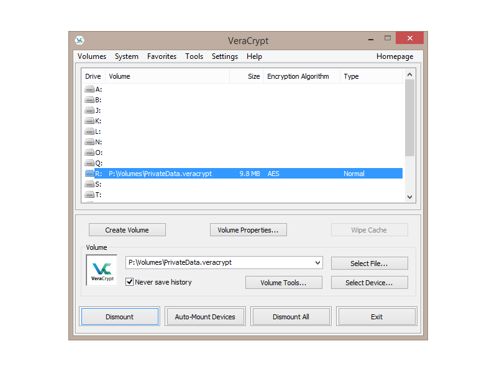Uncheck Never save history checkbox
The width and height of the screenshot is (497, 372).
[130, 282]
